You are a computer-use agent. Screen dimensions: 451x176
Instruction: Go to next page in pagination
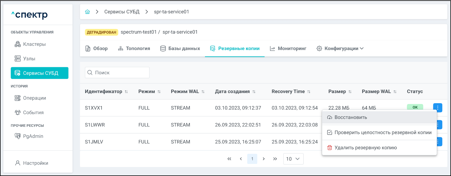pyautogui.click(x=263, y=159)
